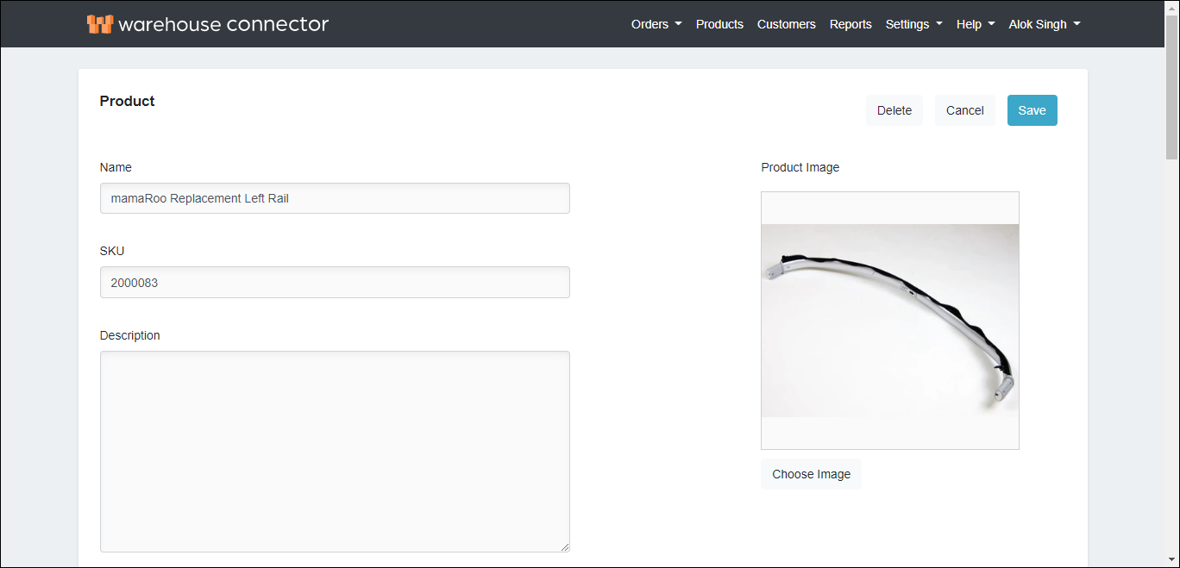Viewport: 1180px width, 568px height.
Task: Grab the Description box resize handle
Action: [x=565, y=546]
